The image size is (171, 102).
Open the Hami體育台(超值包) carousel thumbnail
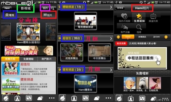[28, 32]
